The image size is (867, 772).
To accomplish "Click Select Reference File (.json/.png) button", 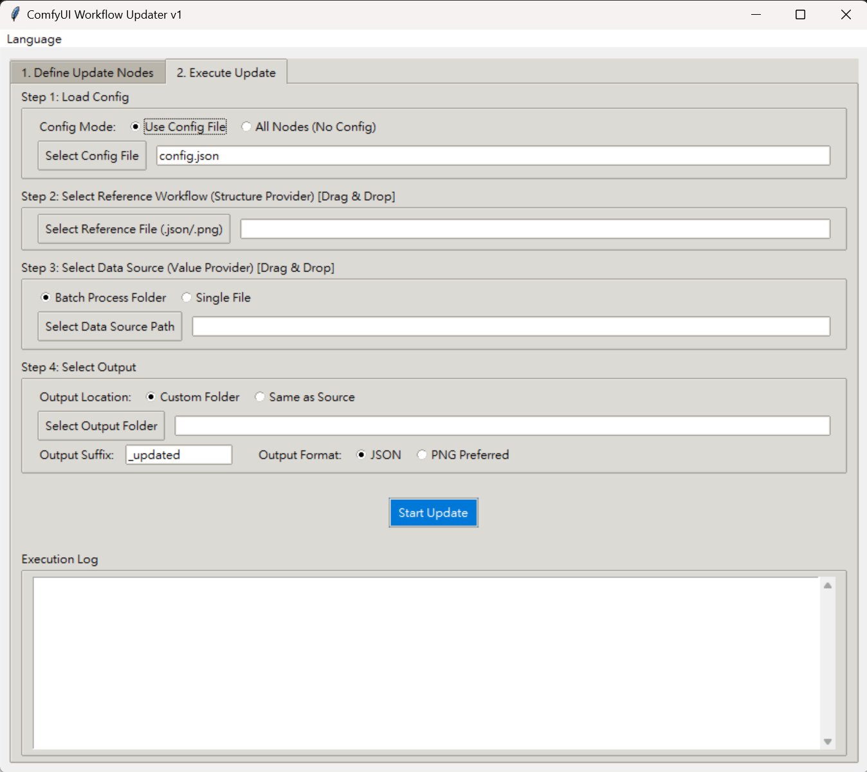I will pyautogui.click(x=134, y=229).
